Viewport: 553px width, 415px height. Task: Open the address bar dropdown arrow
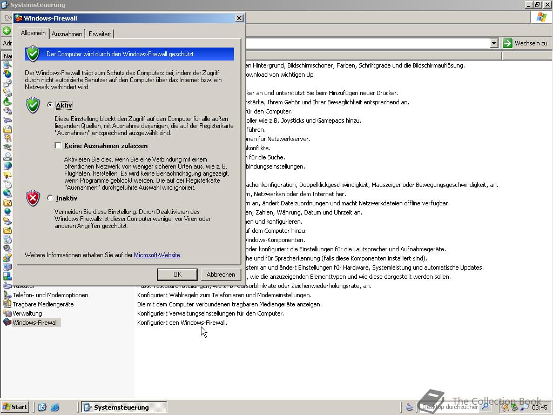(494, 43)
